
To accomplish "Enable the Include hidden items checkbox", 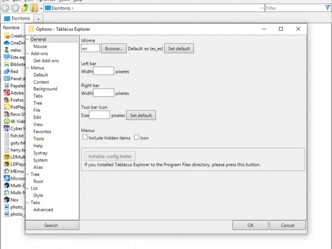I will pyautogui.click(x=85, y=137).
